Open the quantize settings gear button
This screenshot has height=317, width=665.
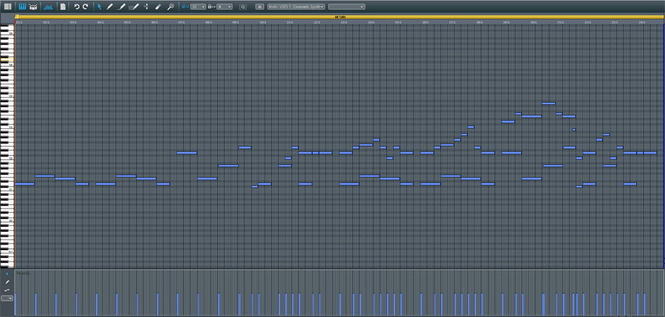(259, 7)
